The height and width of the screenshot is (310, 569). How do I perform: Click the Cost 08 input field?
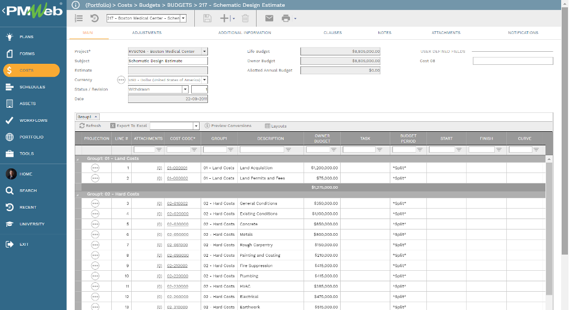click(x=513, y=61)
